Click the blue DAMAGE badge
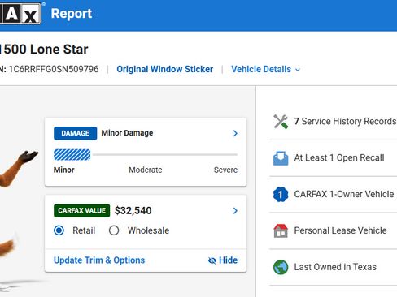 coord(75,133)
